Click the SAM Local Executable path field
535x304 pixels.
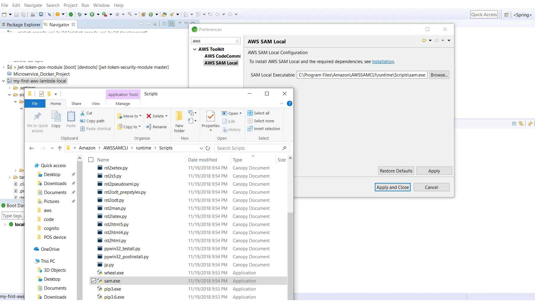(x=362, y=75)
